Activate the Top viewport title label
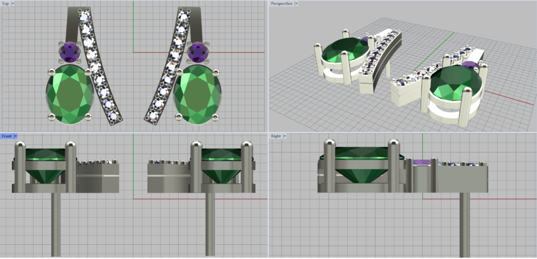537x259 pixels. (5, 4)
